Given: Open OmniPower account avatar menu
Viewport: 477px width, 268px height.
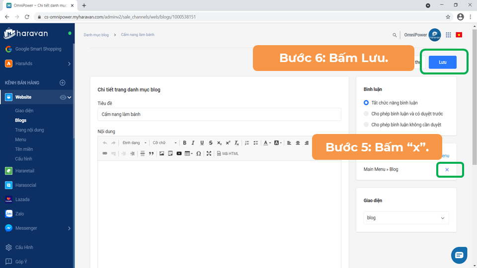Looking at the screenshot, I should pyautogui.click(x=434, y=35).
